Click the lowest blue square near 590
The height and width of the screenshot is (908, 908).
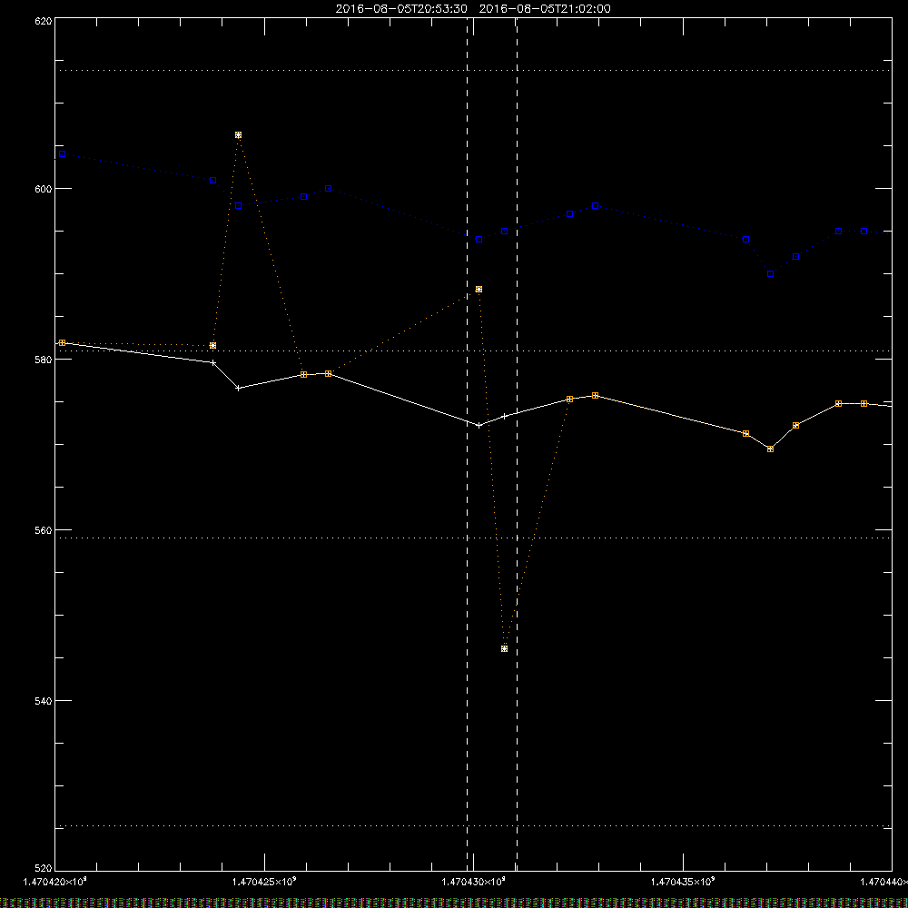tap(770, 274)
